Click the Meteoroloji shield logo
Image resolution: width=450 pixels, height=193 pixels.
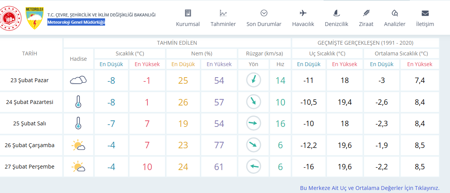click(x=34, y=18)
